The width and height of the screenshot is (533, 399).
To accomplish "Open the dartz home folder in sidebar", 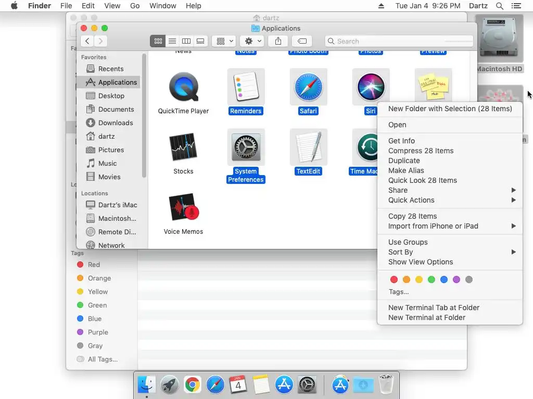I will click(109, 137).
